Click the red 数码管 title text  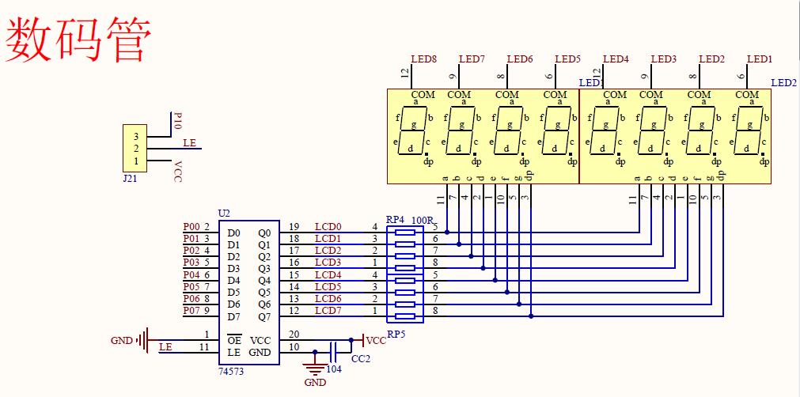coord(77,41)
